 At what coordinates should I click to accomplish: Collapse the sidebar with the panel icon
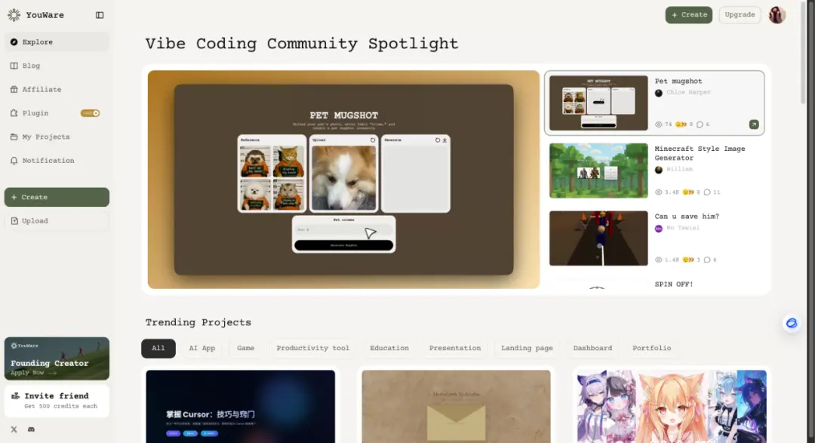click(100, 15)
